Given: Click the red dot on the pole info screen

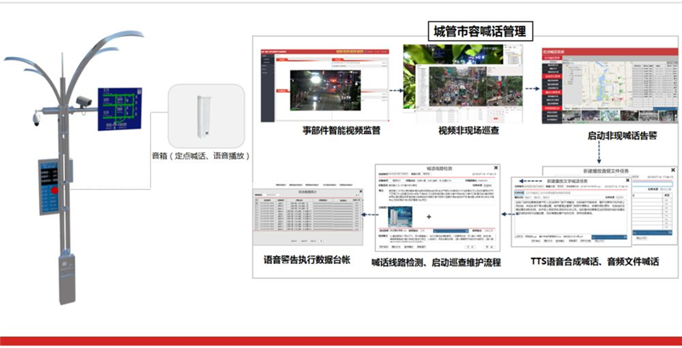Looking at the screenshot, I should [x=55, y=190].
